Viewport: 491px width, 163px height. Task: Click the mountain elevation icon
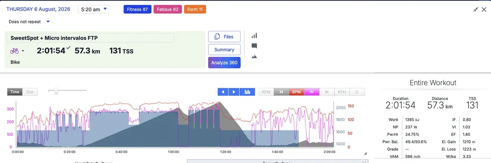tap(254, 57)
